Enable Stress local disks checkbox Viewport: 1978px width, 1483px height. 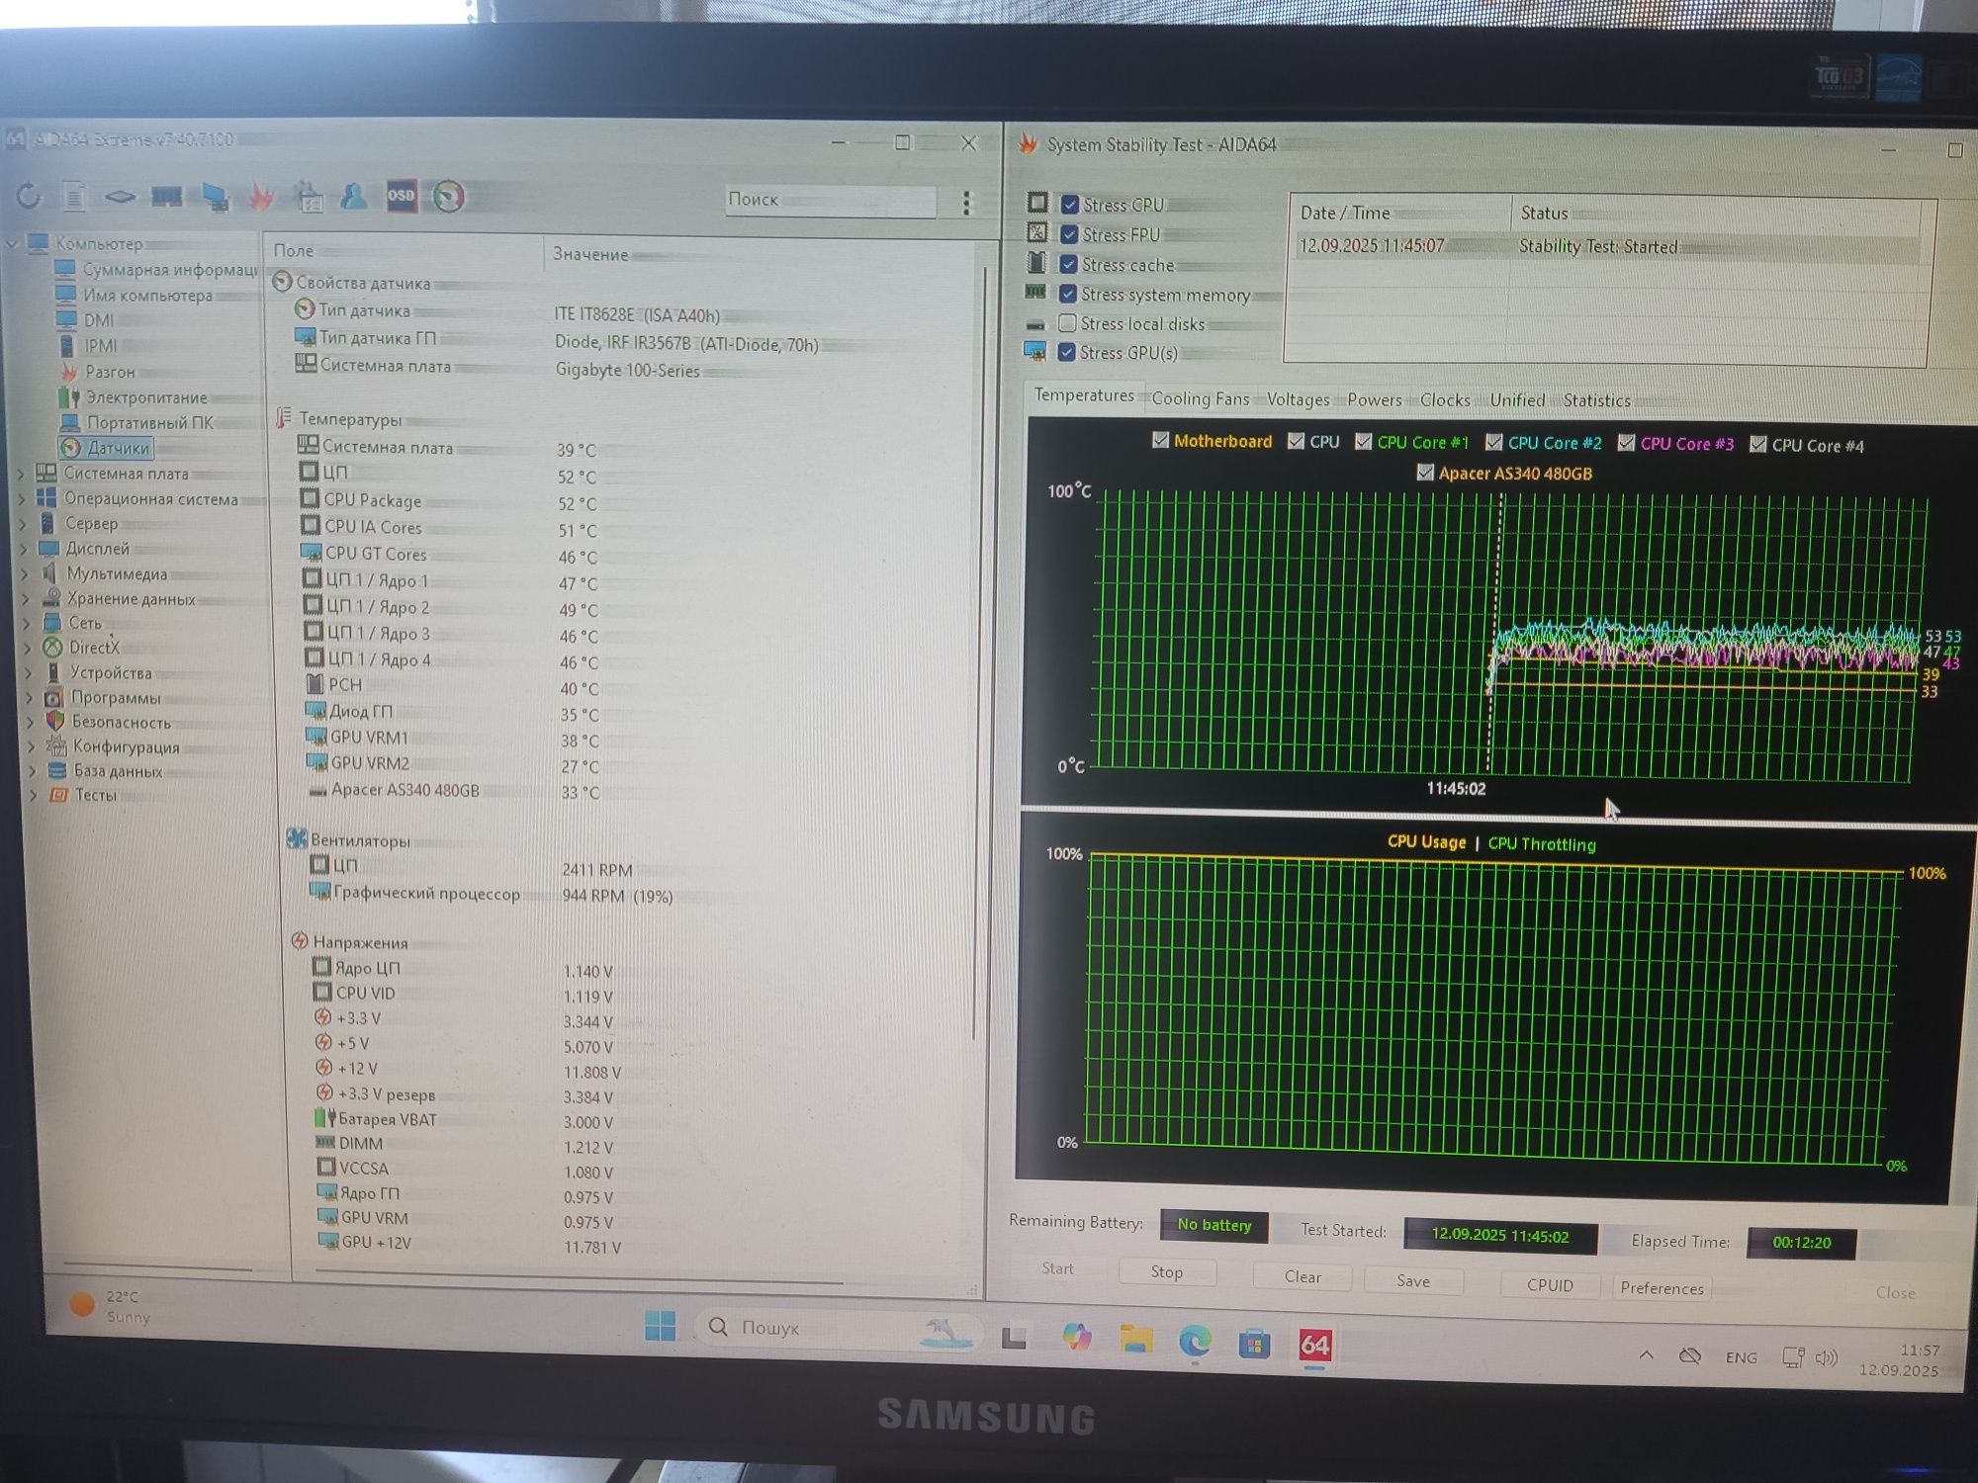coord(1067,322)
